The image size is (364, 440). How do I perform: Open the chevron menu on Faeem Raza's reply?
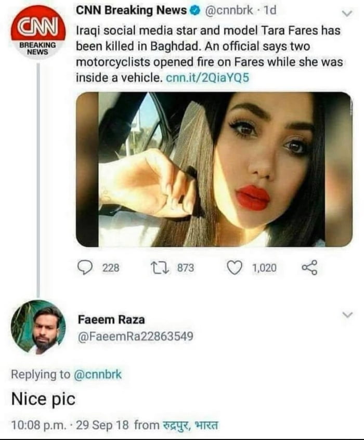pos(347,315)
